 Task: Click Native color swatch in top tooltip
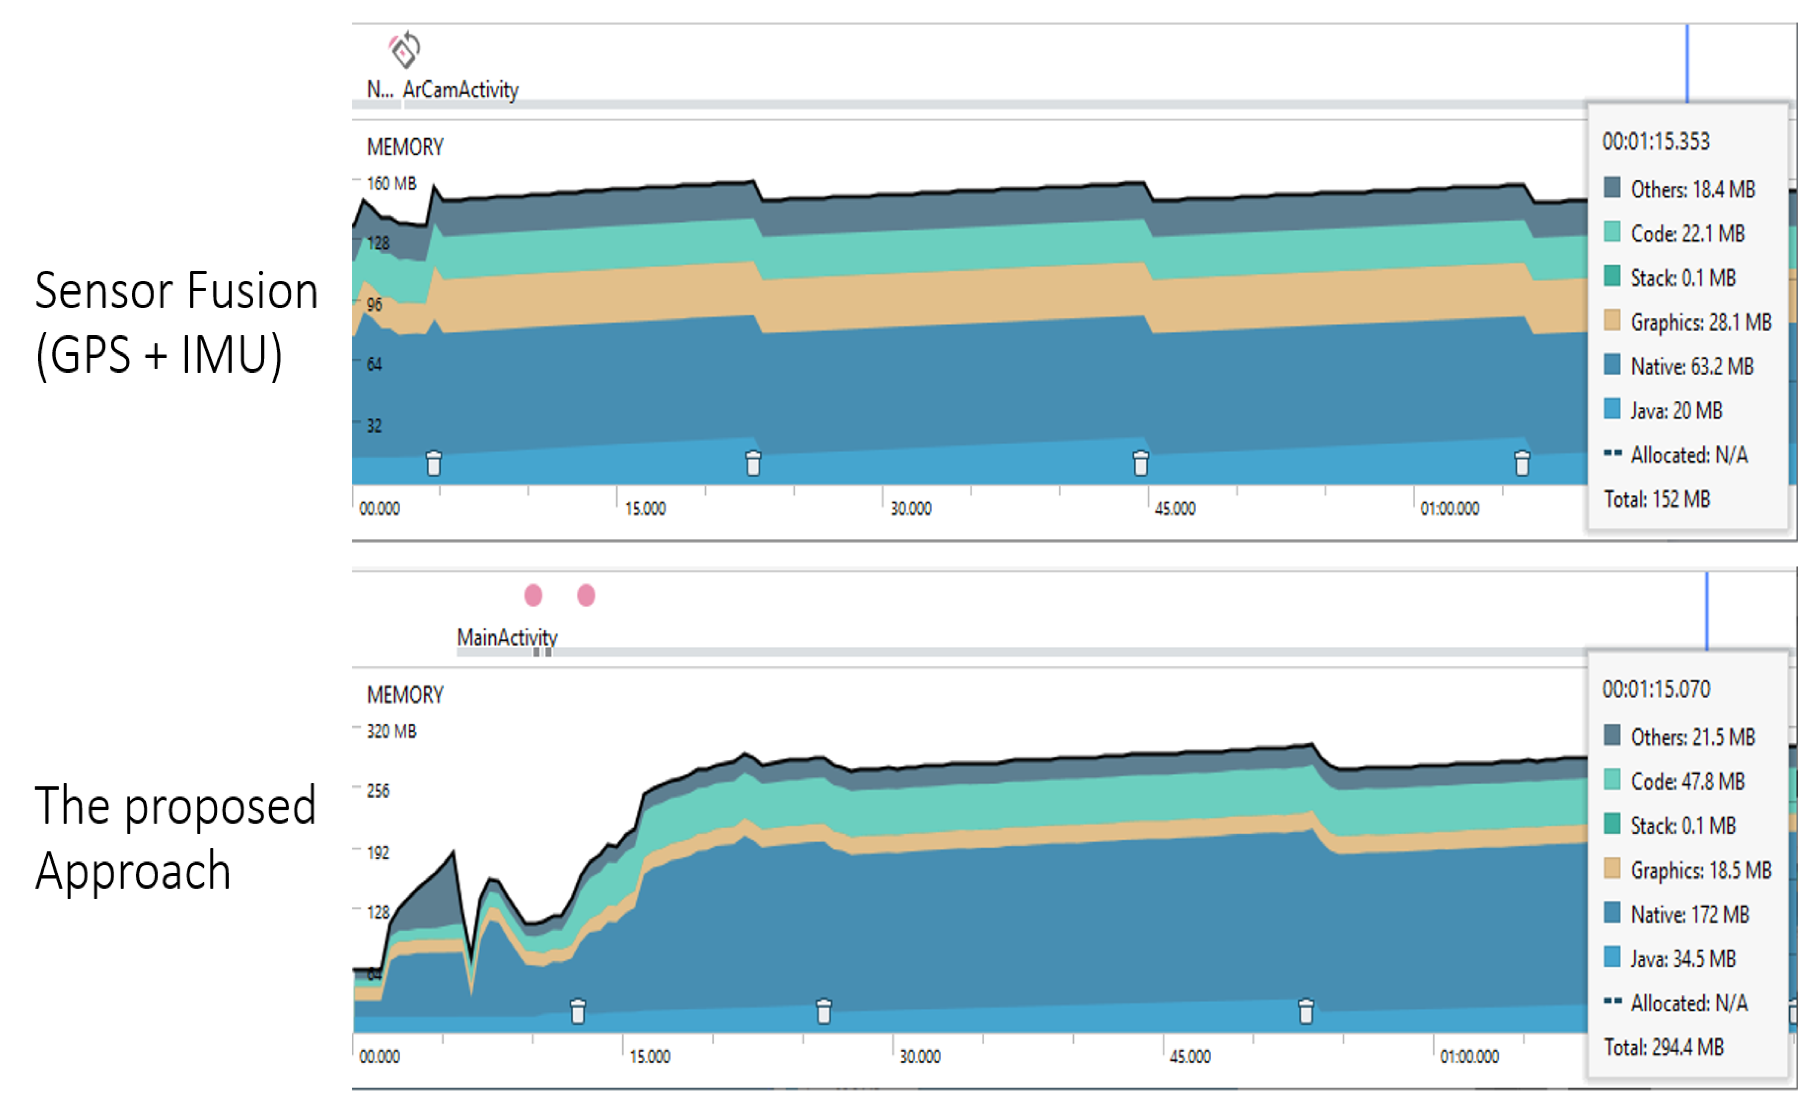1612,365
